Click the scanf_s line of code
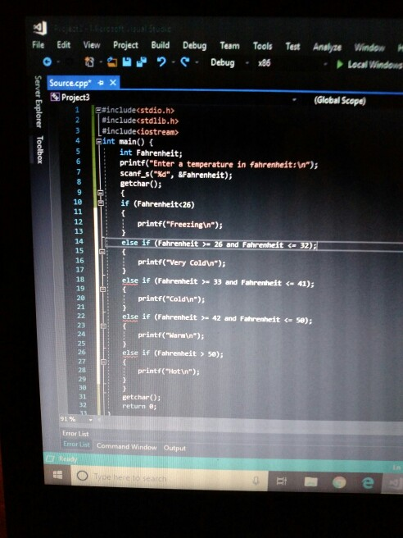The width and height of the screenshot is (403, 538). (x=176, y=175)
